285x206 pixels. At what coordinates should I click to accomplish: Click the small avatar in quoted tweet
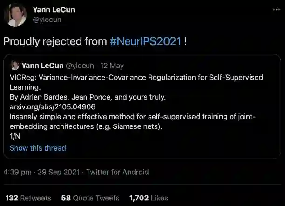15,66
